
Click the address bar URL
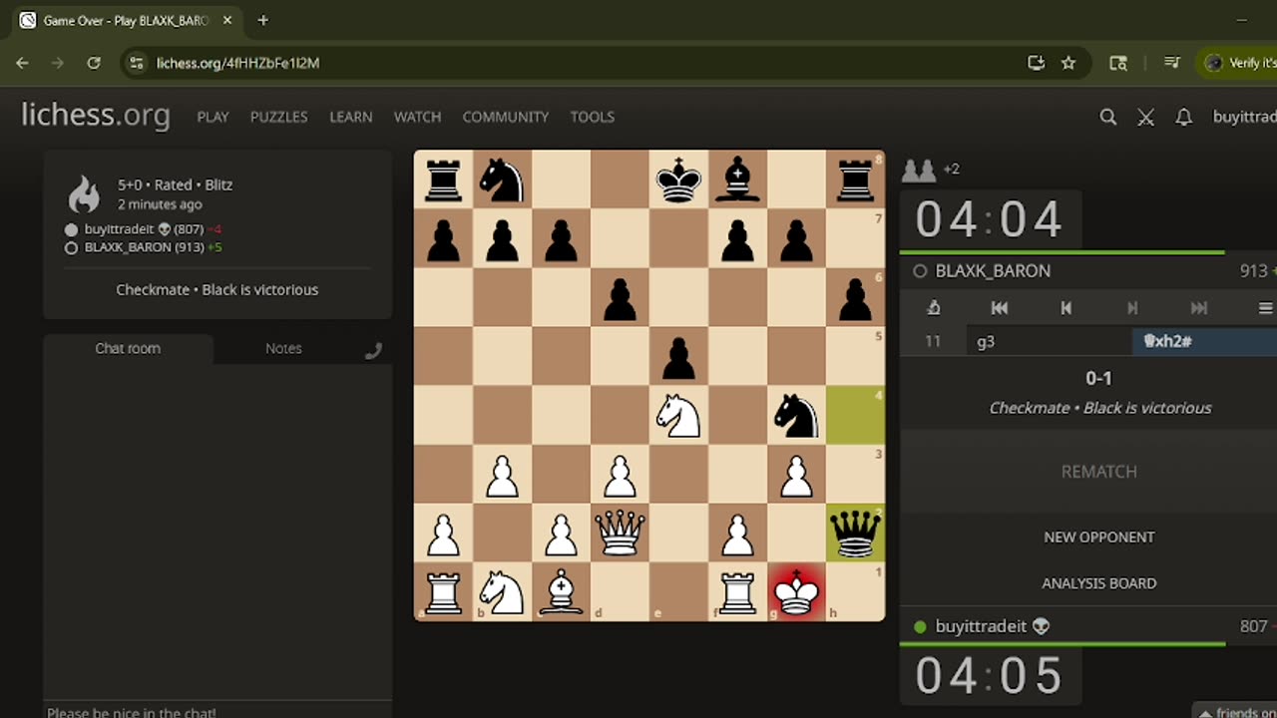(237, 63)
